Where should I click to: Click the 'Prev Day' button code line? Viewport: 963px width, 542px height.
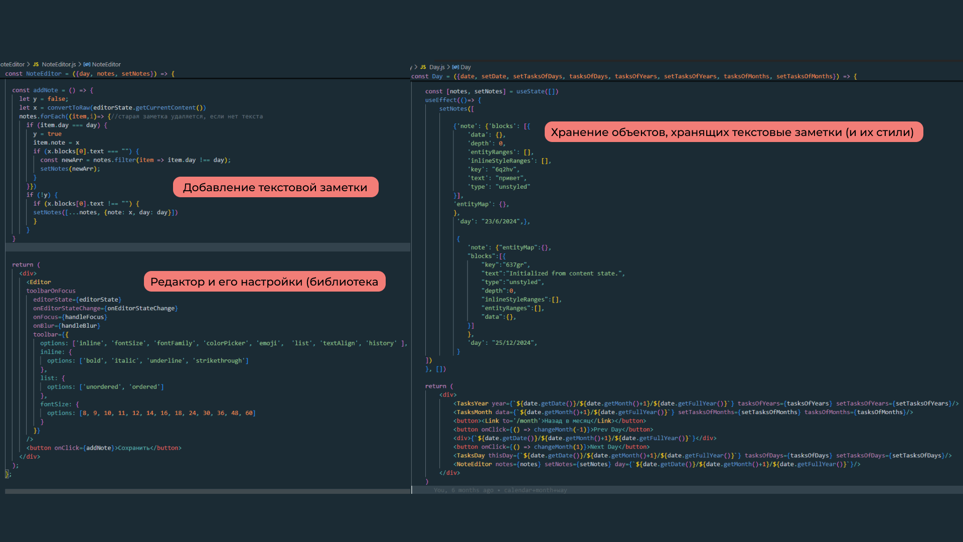(x=553, y=430)
